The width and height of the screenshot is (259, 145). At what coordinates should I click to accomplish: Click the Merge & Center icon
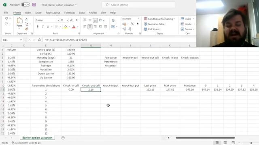tap(113, 27)
